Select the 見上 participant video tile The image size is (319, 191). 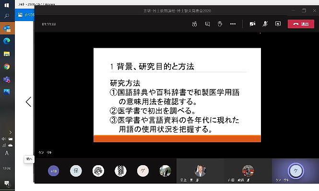click(x=200, y=171)
